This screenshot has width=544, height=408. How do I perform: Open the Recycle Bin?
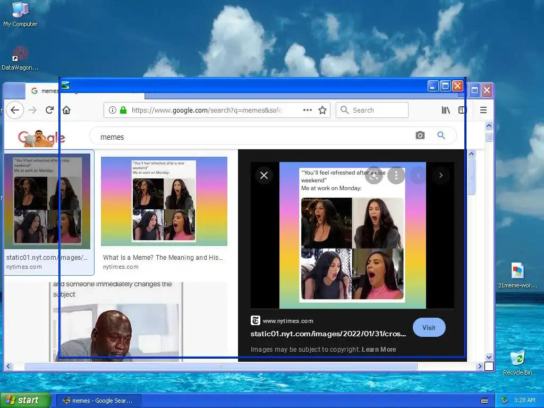tap(517, 362)
